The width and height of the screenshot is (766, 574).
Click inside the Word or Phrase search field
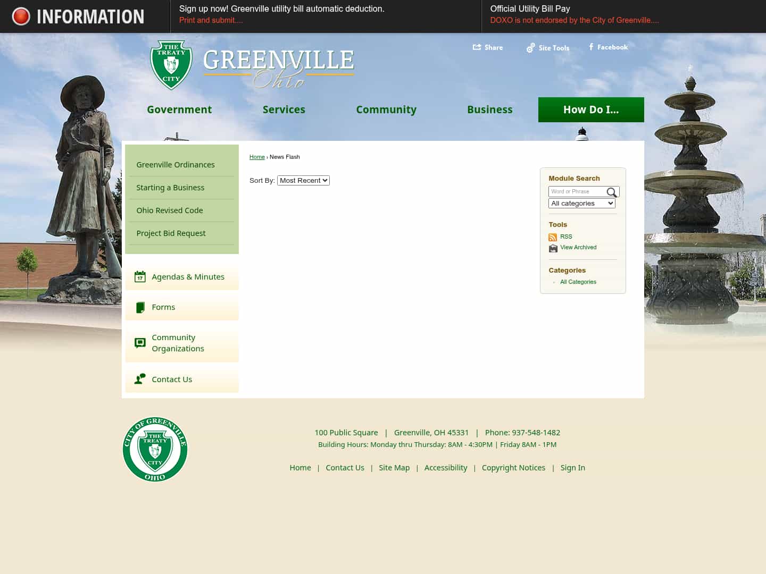pyautogui.click(x=577, y=191)
